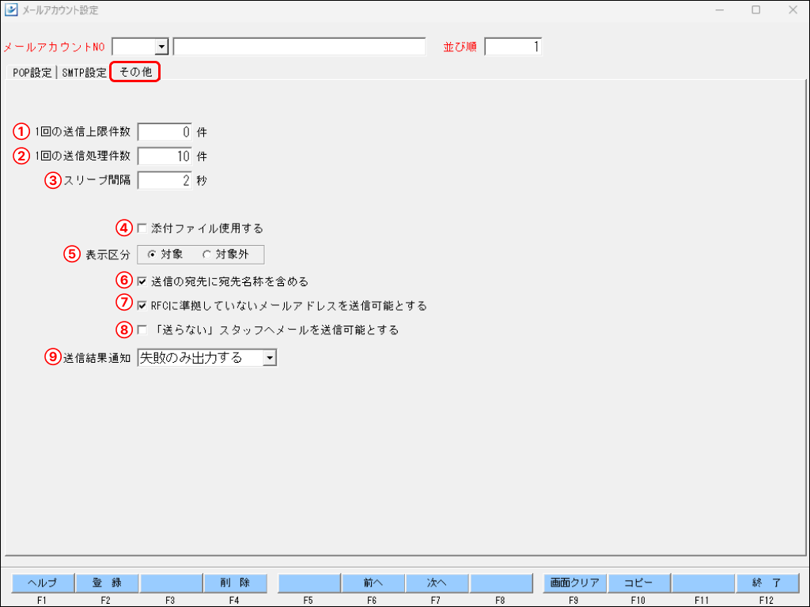Screen dimensions: 810x607
Task: Click the コピー F10 button
Action: click(639, 582)
